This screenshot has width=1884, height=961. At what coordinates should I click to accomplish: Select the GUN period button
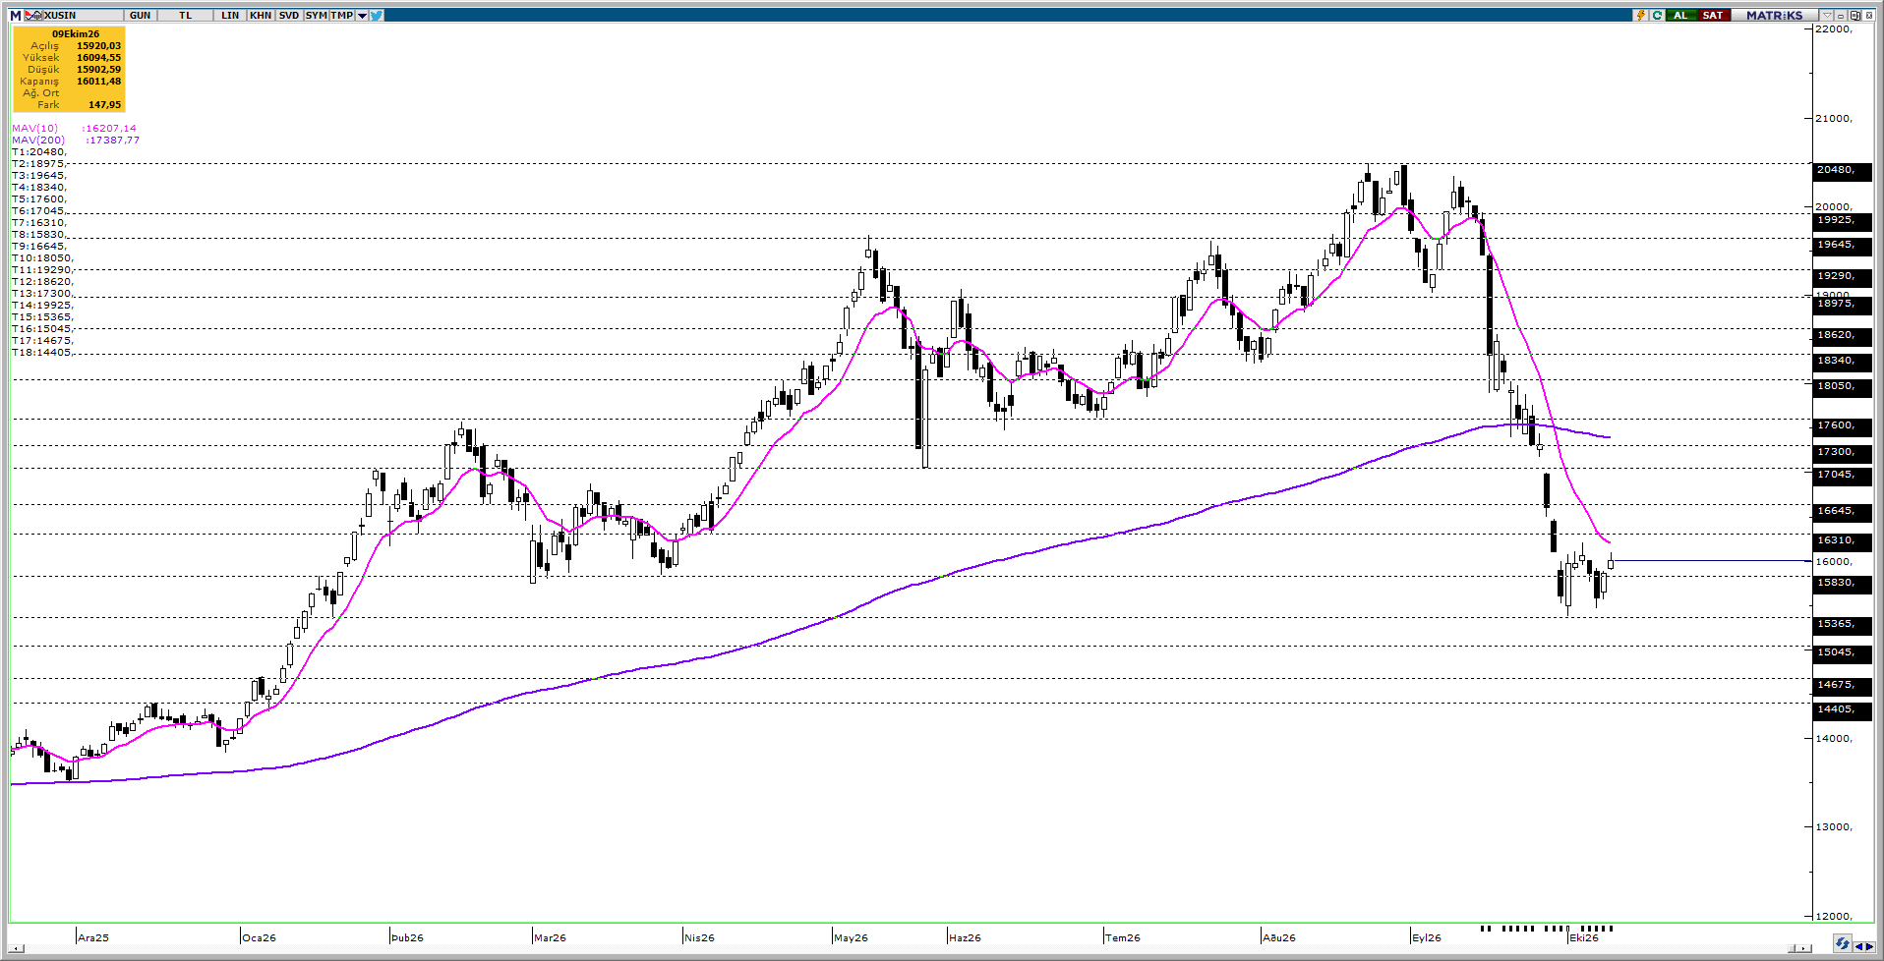(140, 16)
